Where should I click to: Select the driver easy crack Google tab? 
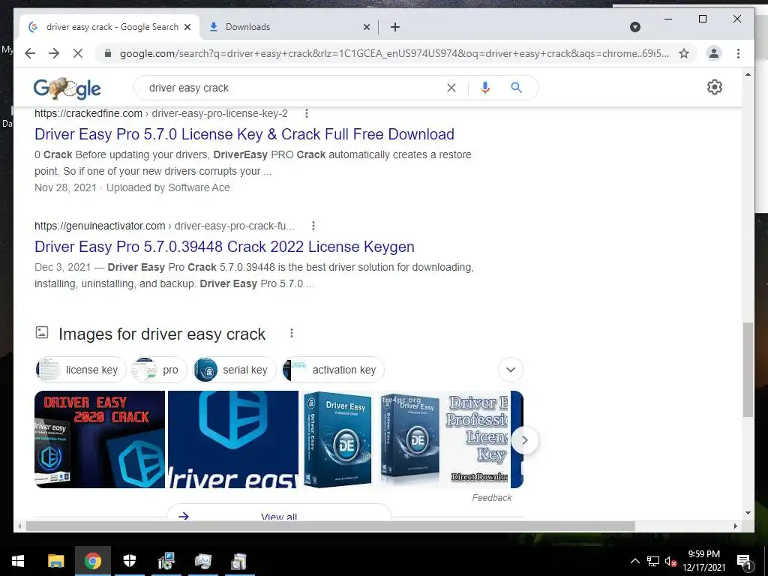tap(109, 27)
